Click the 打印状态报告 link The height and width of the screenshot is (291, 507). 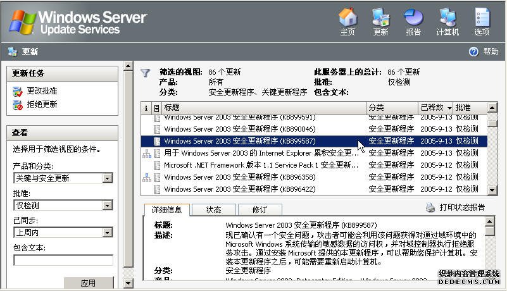(462, 207)
